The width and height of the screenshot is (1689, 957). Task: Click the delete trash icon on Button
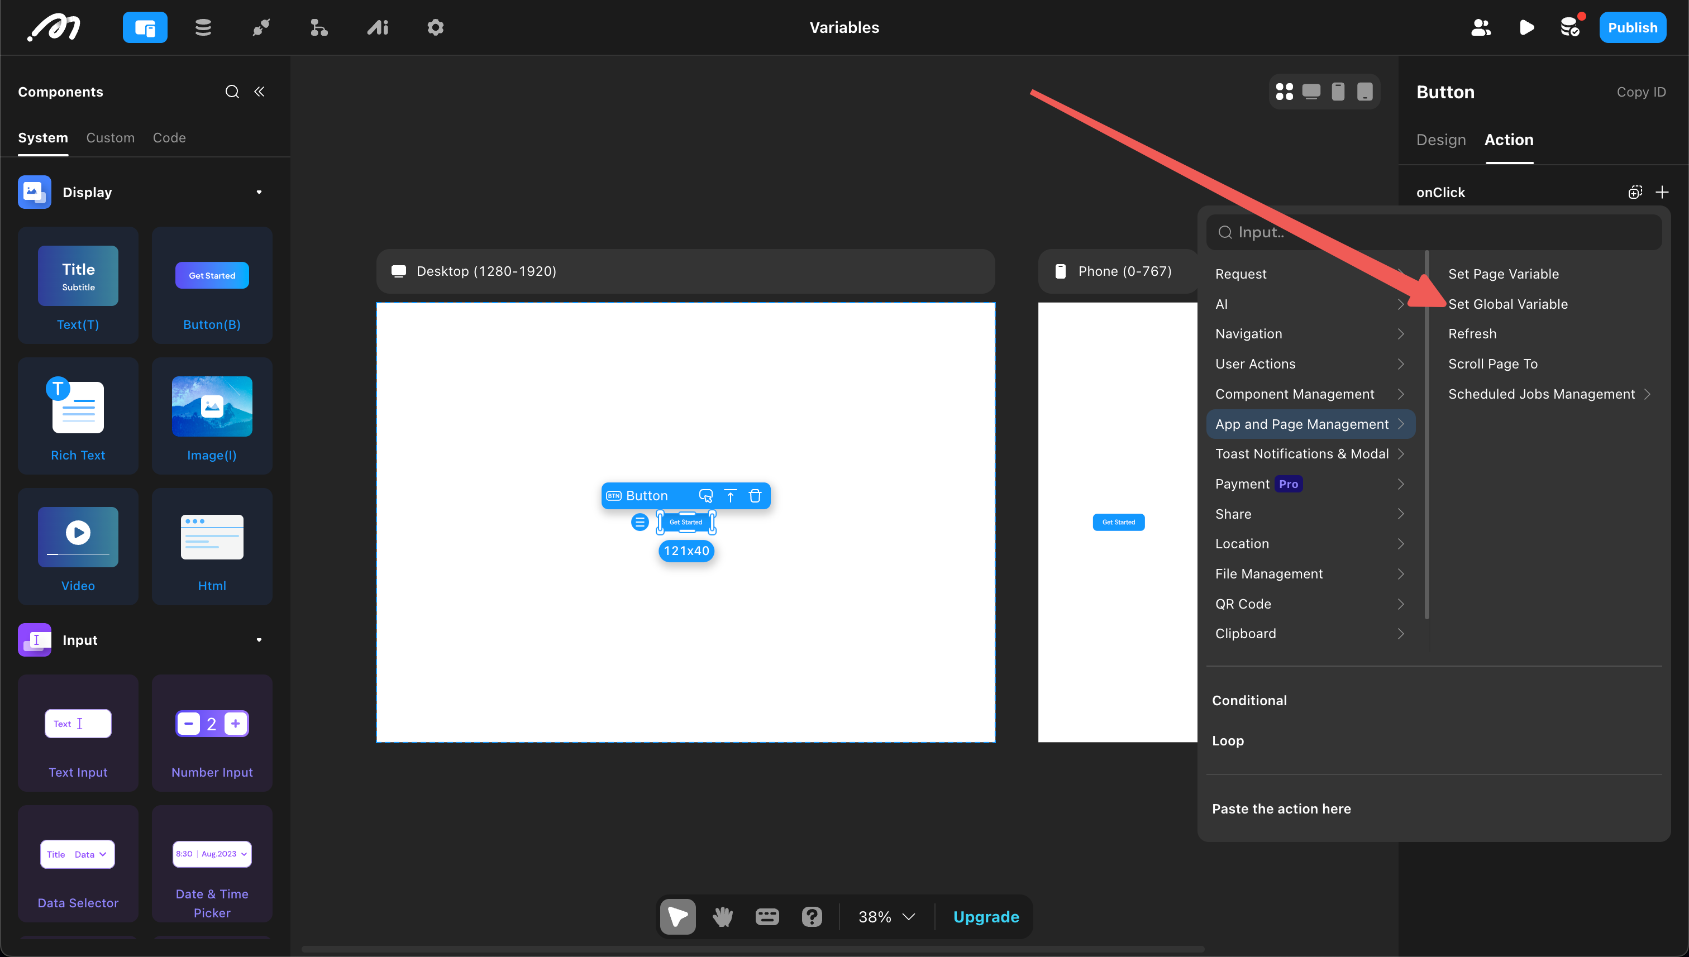tap(755, 496)
